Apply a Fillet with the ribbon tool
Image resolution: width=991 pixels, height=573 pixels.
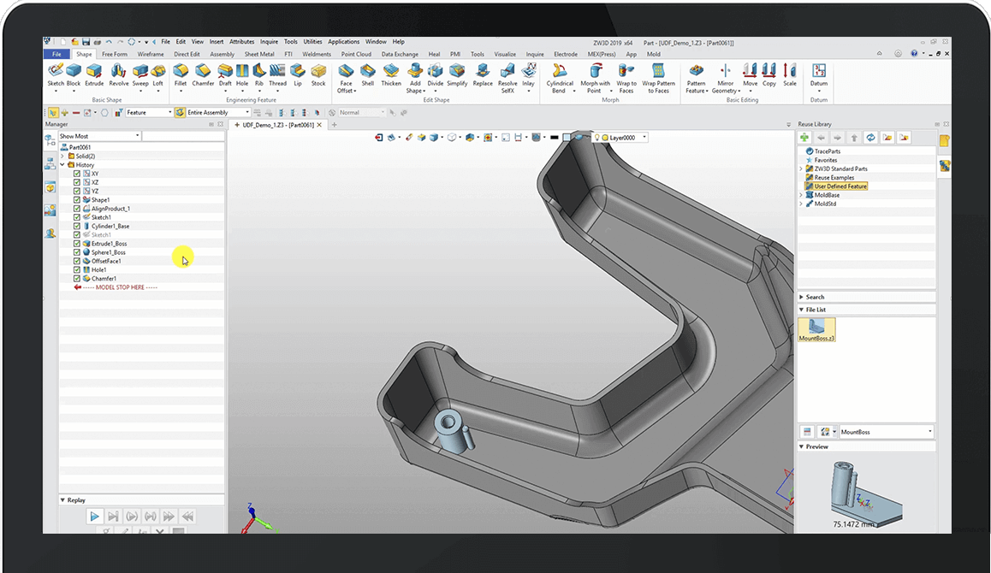(x=181, y=75)
